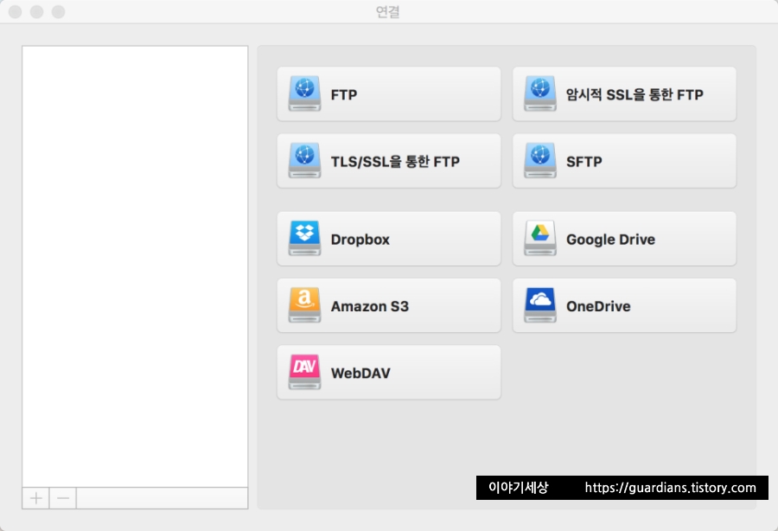
Task: Close the 연결 window
Action: click(16, 11)
